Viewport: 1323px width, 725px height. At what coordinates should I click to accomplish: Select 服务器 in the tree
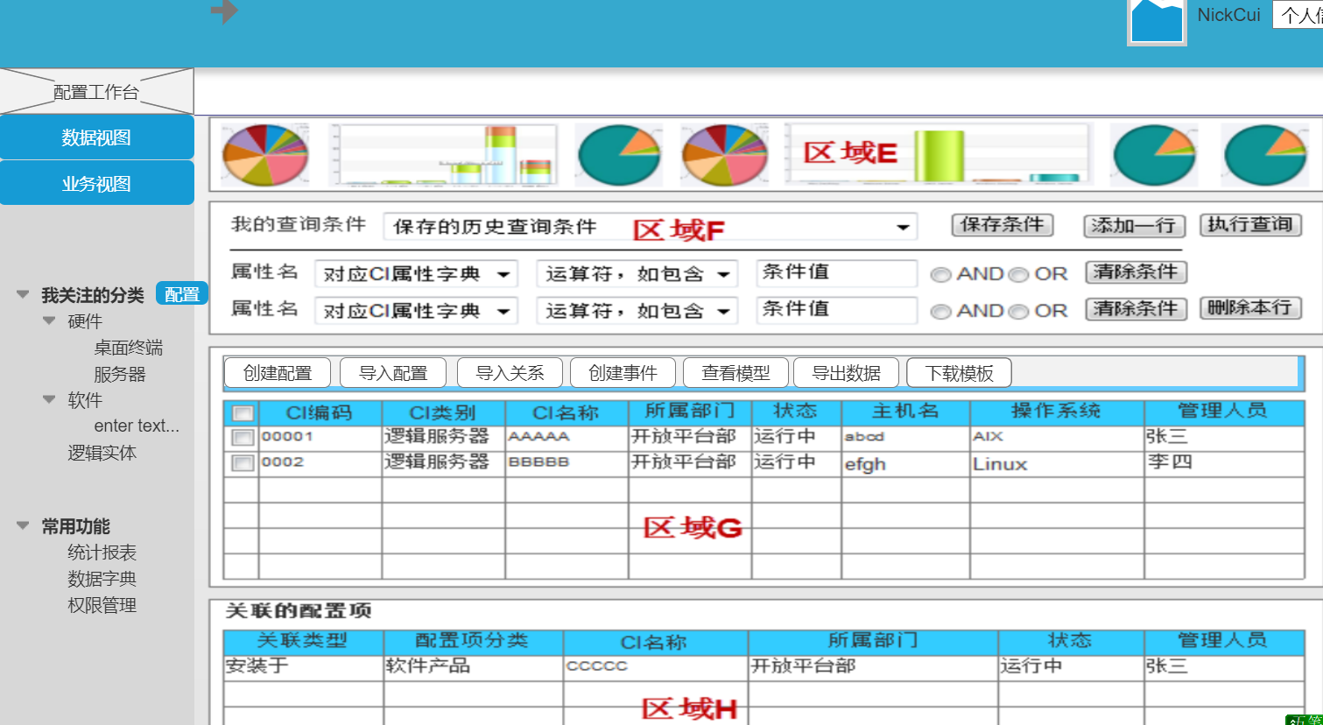(120, 374)
